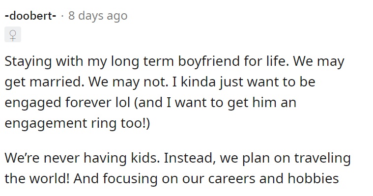Screen dimensions: 373x196
Task: Click the 8 days ago timestamp
Action: [x=98, y=16]
